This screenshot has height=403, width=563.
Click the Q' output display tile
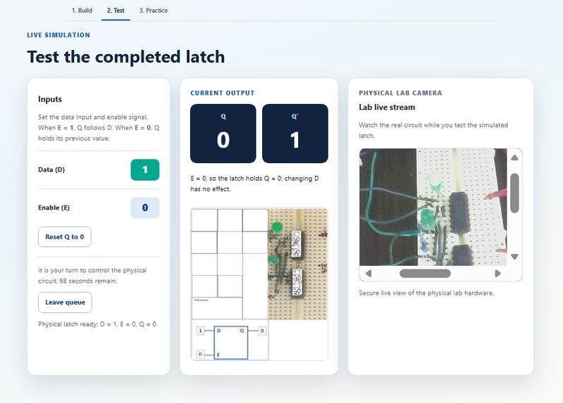pyautogui.click(x=295, y=134)
